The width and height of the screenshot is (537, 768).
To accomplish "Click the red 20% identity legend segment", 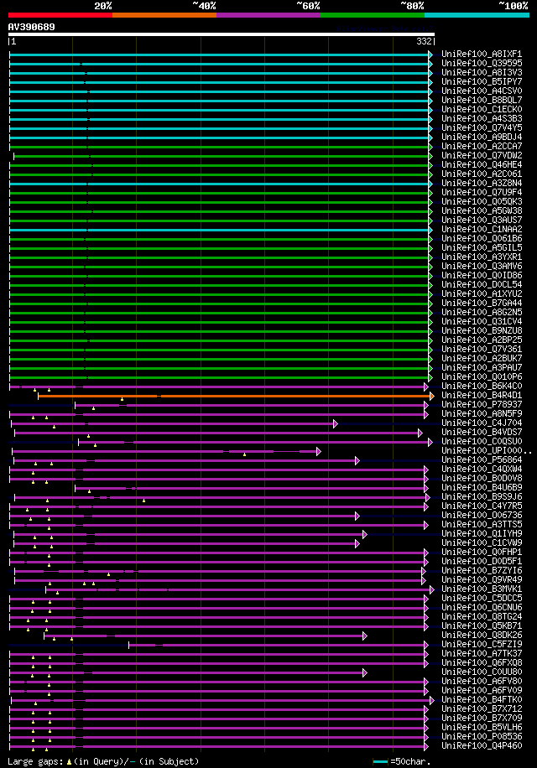I will coord(60,15).
